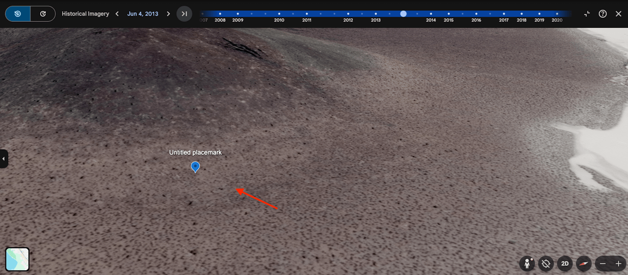Close the historical imagery toolbar
This screenshot has width=628, height=275.
(x=618, y=13)
